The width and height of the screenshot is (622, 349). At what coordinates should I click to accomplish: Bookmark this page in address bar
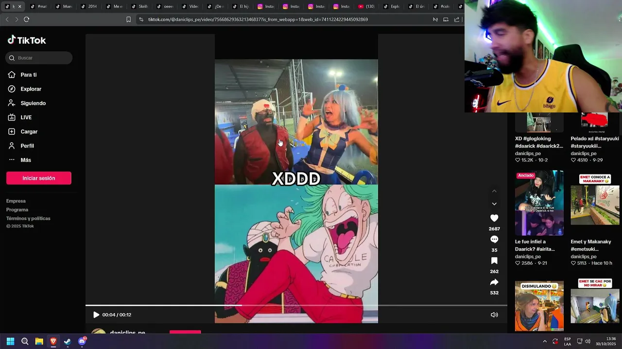pos(128,19)
